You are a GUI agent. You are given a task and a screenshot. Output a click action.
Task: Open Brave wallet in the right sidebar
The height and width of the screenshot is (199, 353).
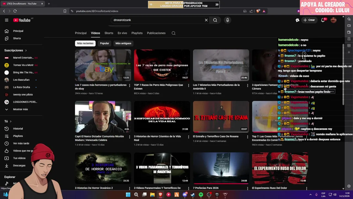(x=349, y=32)
